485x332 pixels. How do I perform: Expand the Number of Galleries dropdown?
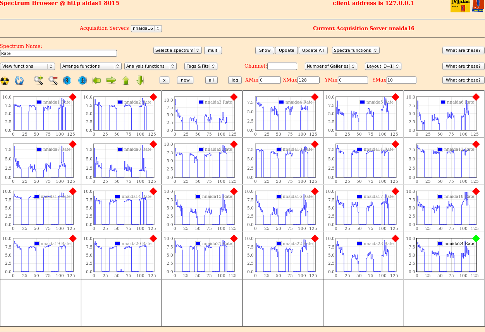tap(331, 66)
